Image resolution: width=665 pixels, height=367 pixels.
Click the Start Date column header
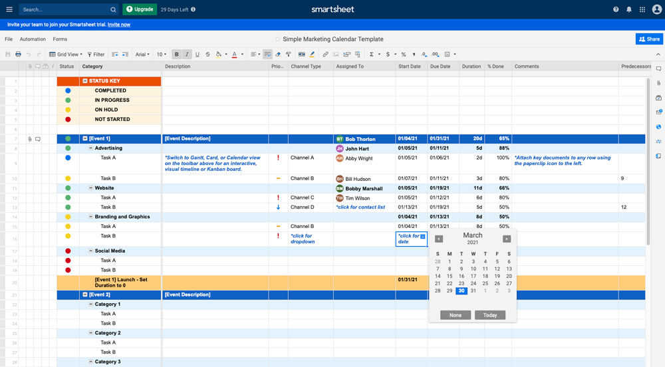412,66
